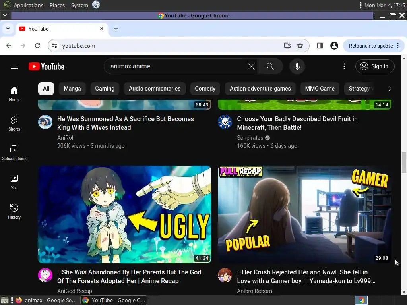Viewport: 407px width, 305px height.
Task: Switch to animax Google Search taskbar window
Action: tap(46, 300)
